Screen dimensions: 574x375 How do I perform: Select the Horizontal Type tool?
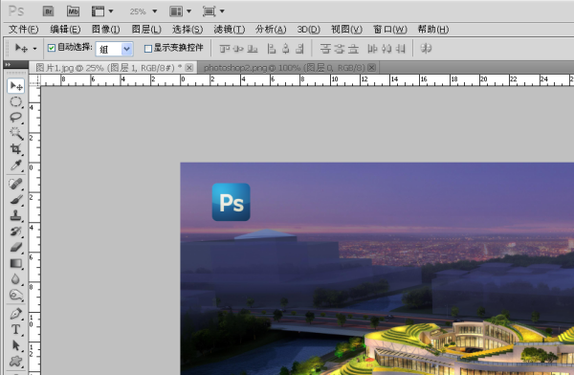tap(16, 330)
